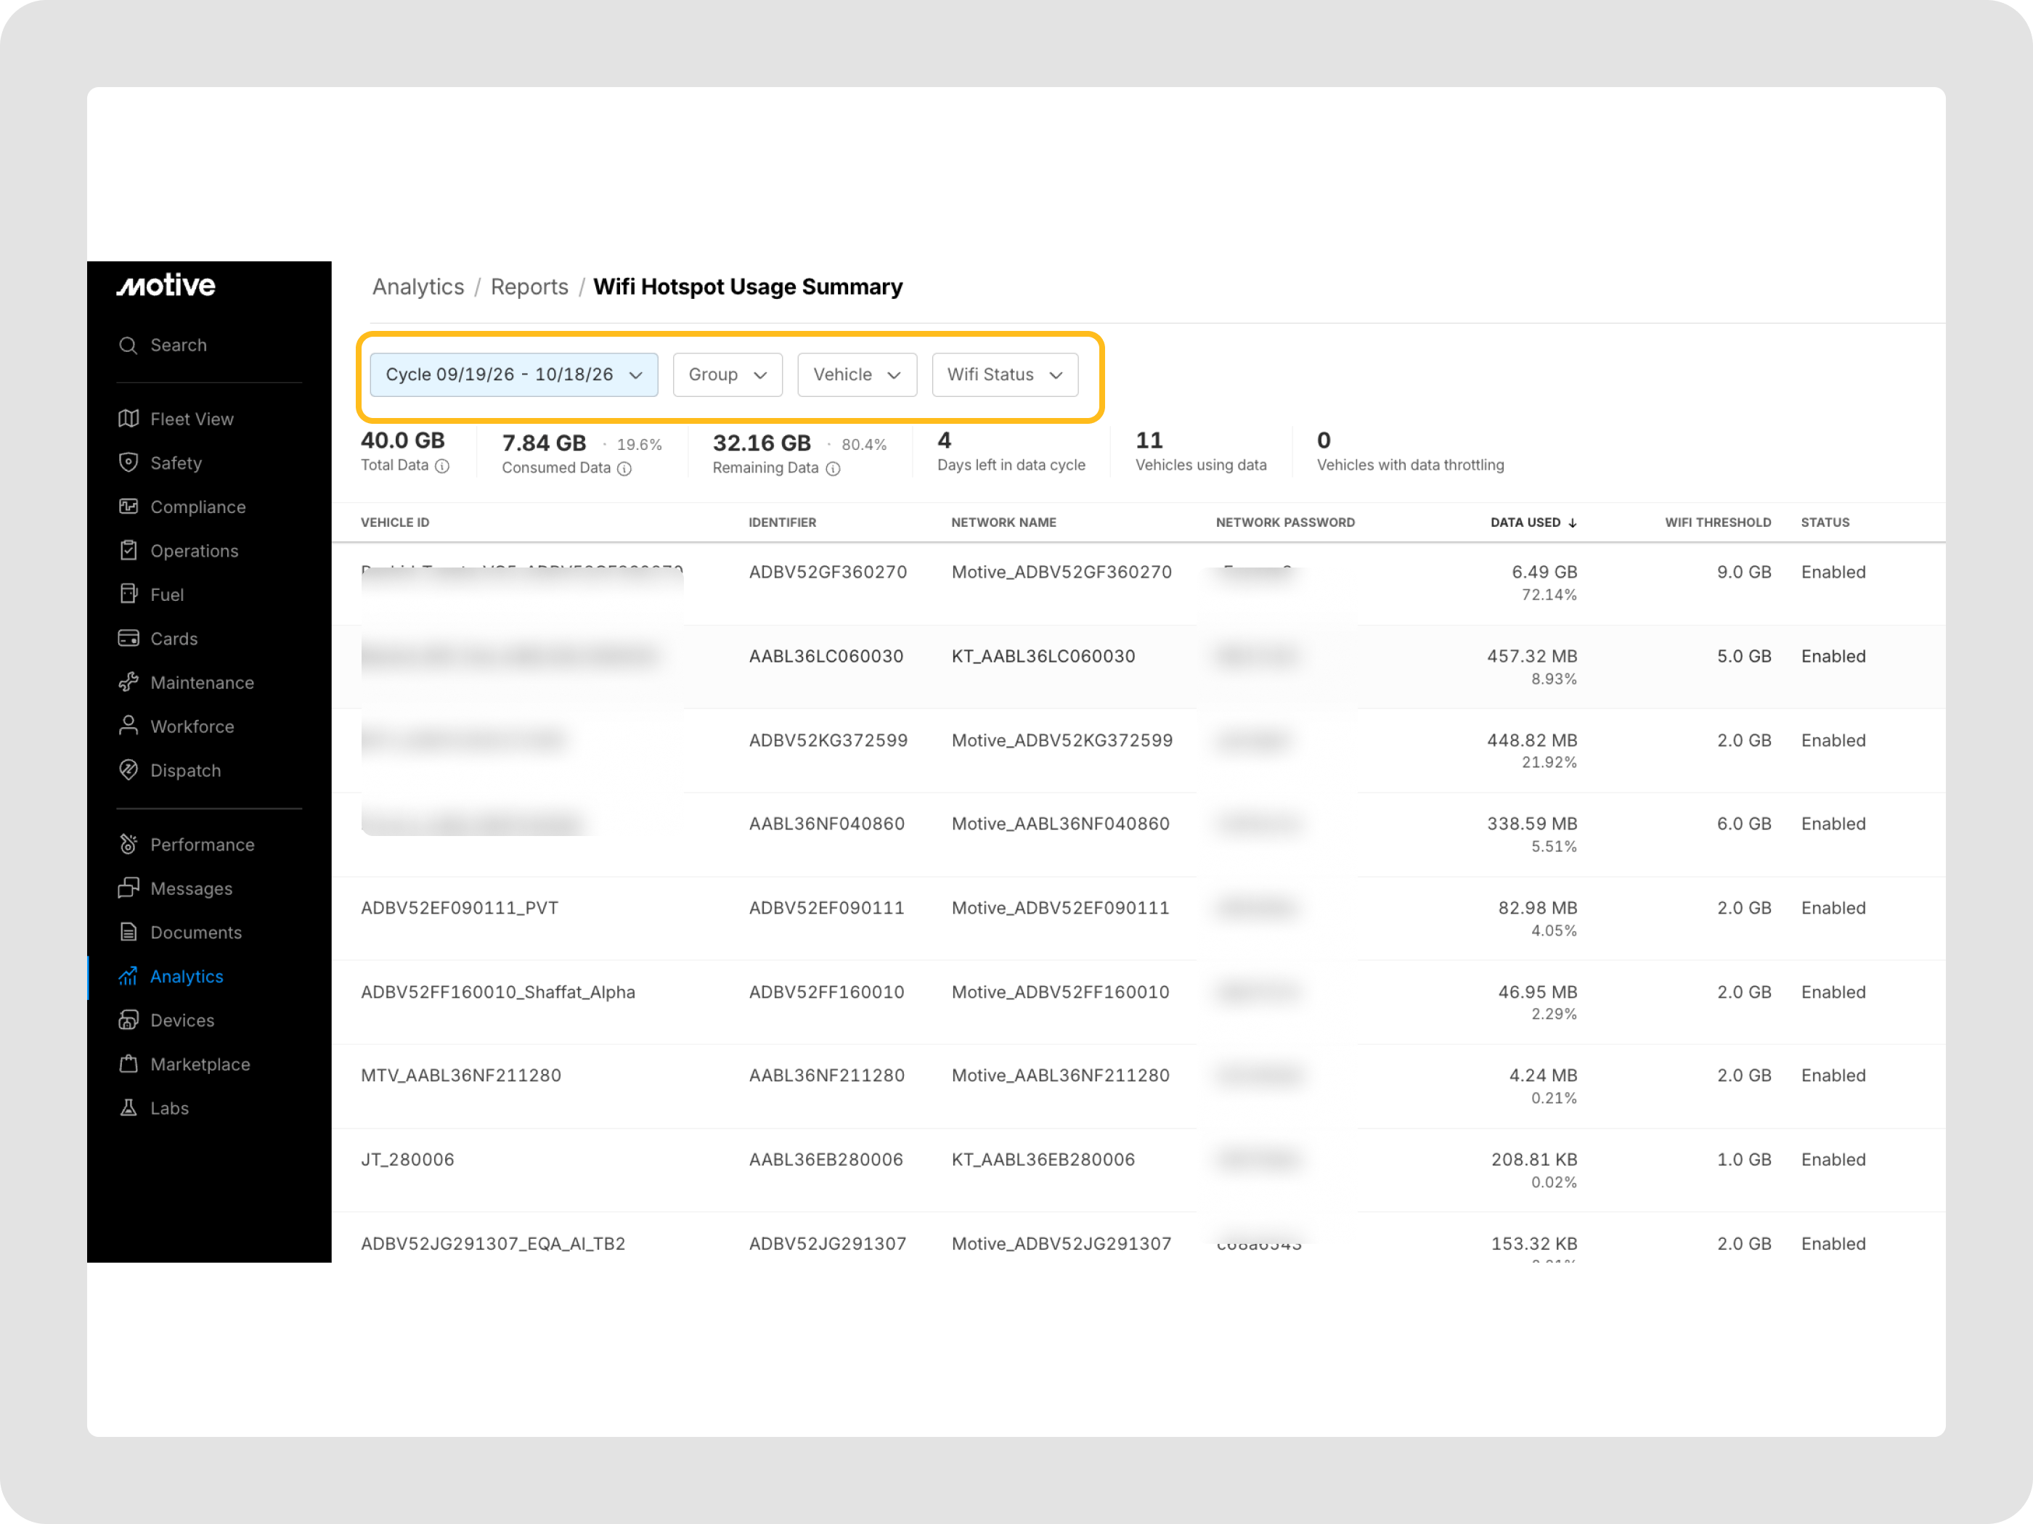Click the Compliance icon in sidebar
Screen dimensions: 2033x1524
click(129, 506)
